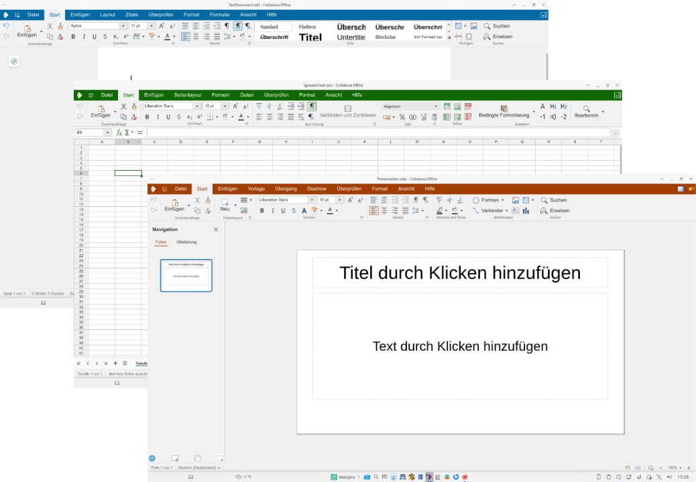Switch to the Formeln tab in Calc
Viewport: 696px width, 482px height.
[221, 95]
